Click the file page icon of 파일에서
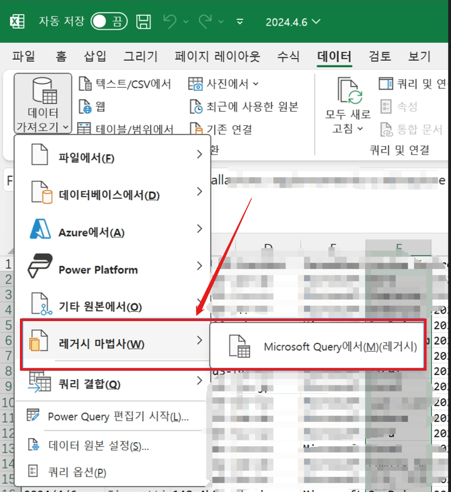 tap(40, 154)
